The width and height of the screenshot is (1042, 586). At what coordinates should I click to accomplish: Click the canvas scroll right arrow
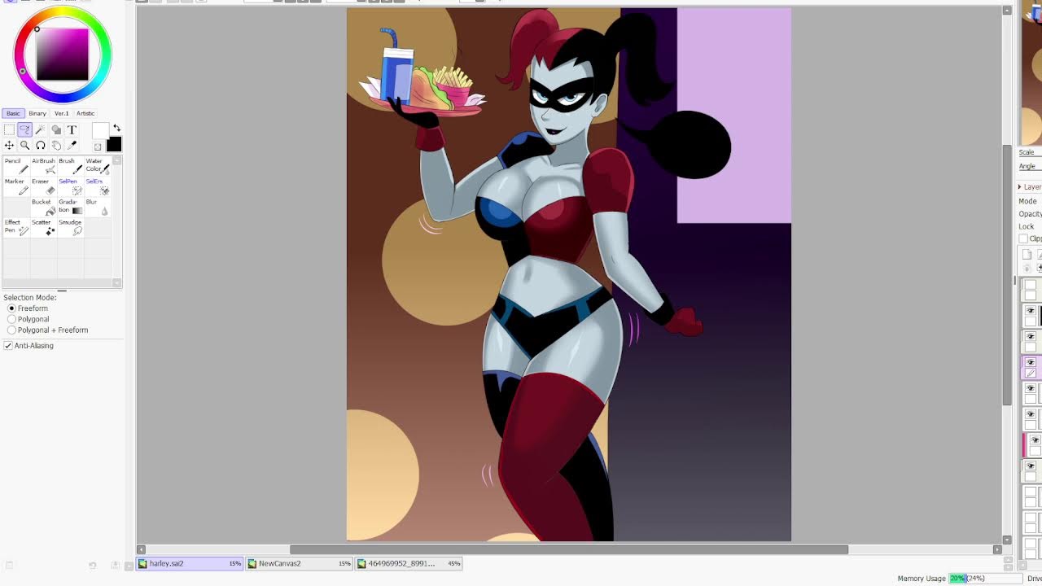point(997,549)
